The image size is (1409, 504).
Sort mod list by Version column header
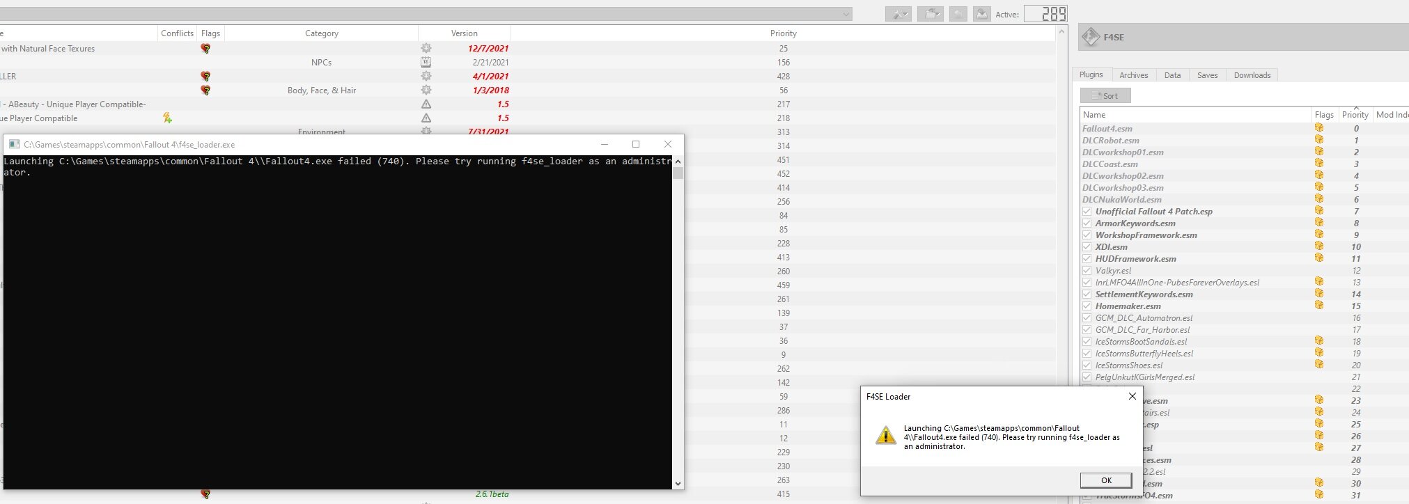click(464, 33)
